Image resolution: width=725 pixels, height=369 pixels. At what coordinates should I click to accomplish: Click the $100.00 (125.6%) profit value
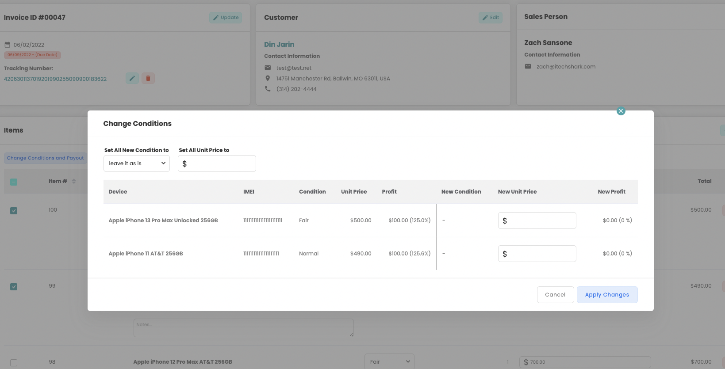click(x=410, y=254)
